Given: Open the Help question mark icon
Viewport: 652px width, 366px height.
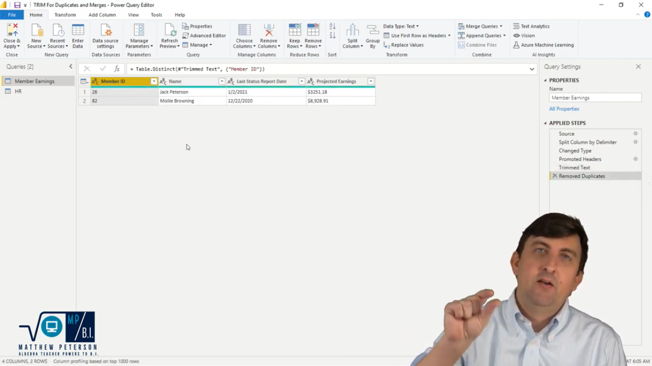Looking at the screenshot, I should coord(647,15).
